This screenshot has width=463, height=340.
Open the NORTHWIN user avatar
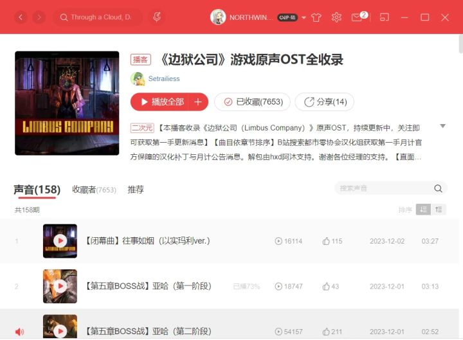pyautogui.click(x=218, y=17)
